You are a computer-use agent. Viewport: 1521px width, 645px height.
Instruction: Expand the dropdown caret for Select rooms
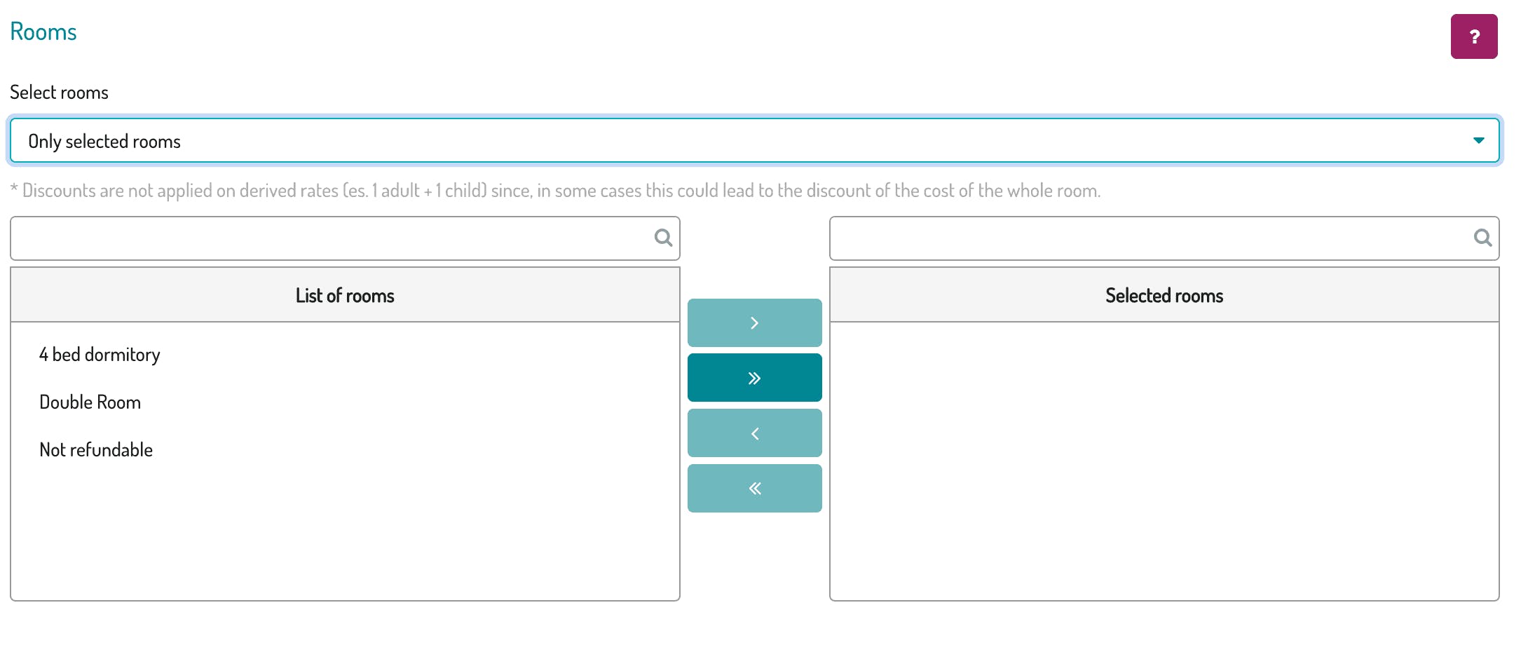coord(1478,141)
